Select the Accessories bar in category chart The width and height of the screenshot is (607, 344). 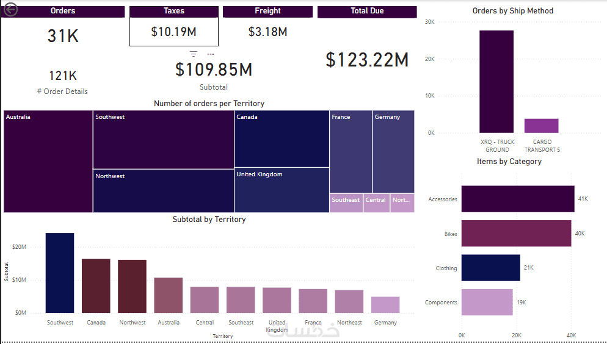[x=518, y=199]
